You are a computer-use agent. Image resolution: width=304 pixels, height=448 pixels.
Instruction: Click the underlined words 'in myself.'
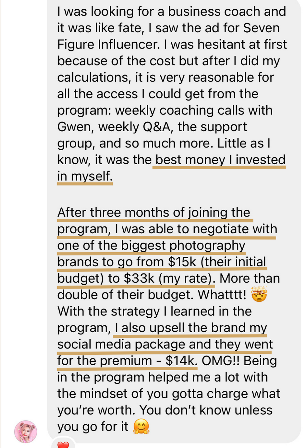[85, 176]
